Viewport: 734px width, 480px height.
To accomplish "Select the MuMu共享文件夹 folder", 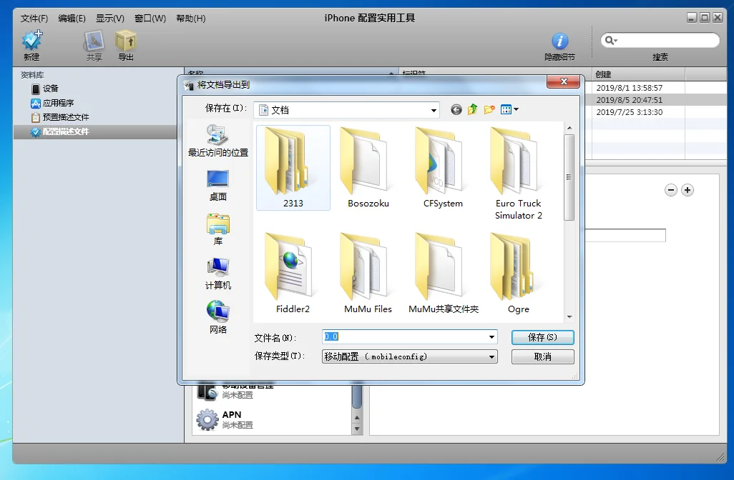I will click(443, 274).
